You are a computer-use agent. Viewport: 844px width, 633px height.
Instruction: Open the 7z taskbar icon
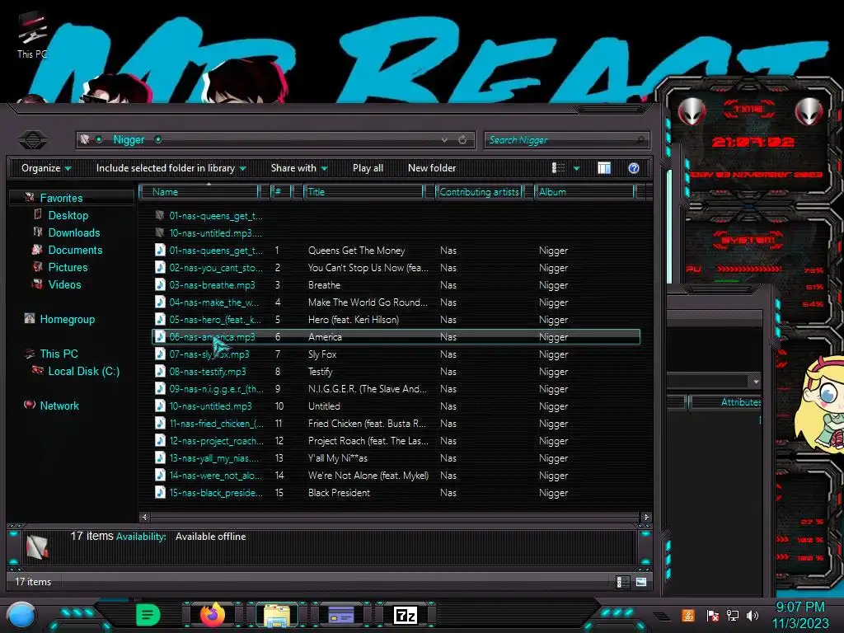pyautogui.click(x=406, y=615)
